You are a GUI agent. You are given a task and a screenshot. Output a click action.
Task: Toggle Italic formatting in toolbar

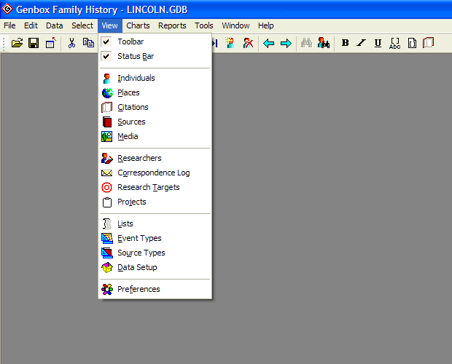362,43
